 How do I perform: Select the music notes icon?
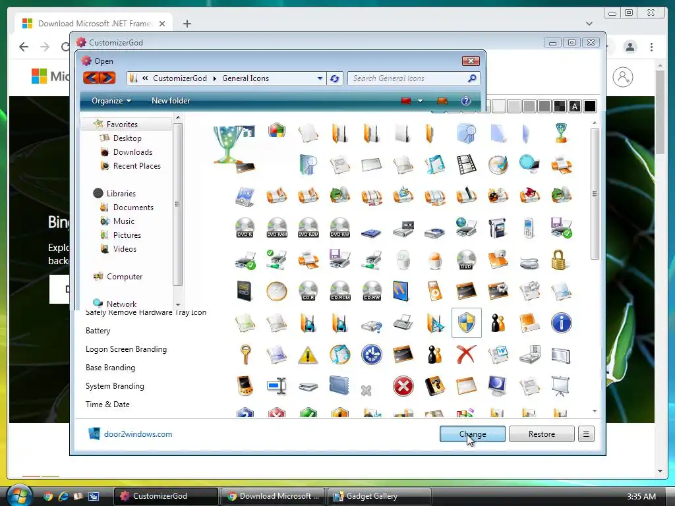(x=434, y=165)
